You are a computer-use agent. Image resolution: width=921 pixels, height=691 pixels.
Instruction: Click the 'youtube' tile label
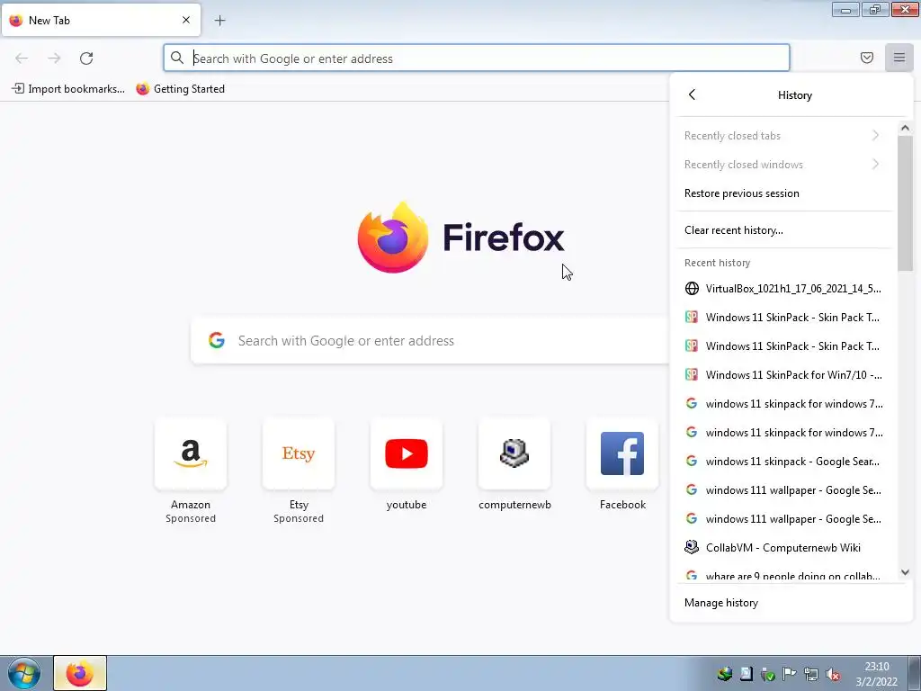coord(407,505)
